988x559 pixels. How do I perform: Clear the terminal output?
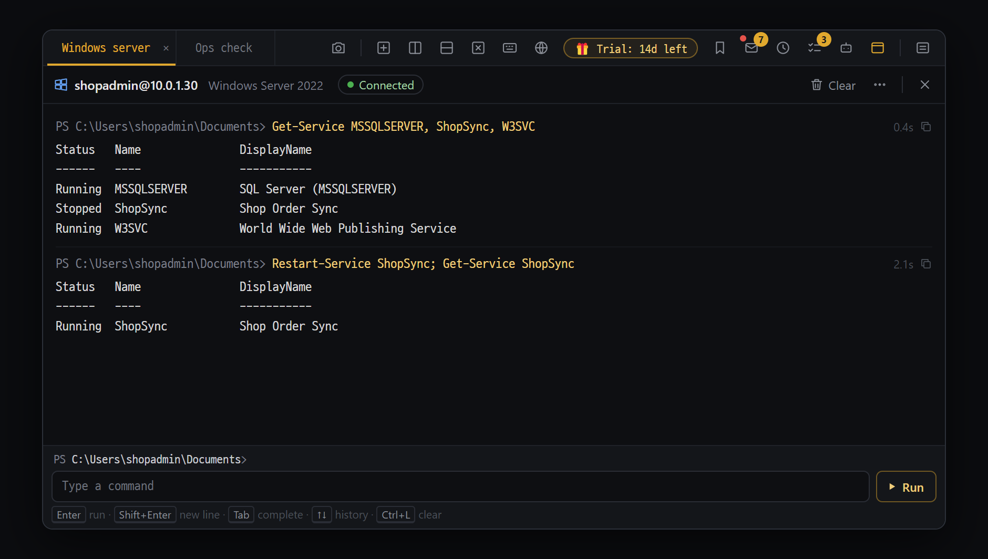point(833,85)
